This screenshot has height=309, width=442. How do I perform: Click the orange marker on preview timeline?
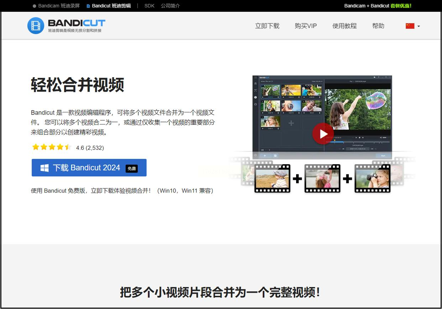335,140
